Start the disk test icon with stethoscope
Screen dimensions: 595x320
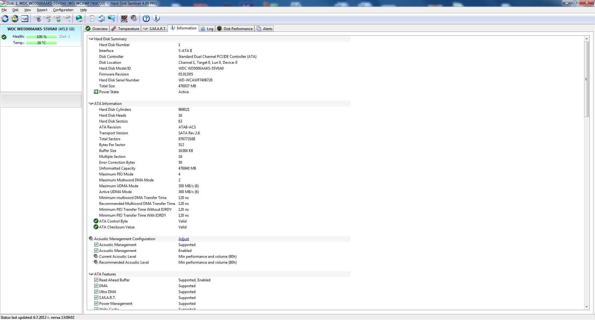pos(37,19)
